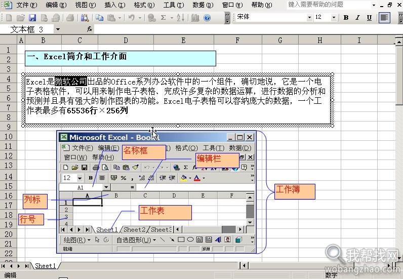
Task: Jump to first sheet tab with the tab scroll button
Action: 3,266
